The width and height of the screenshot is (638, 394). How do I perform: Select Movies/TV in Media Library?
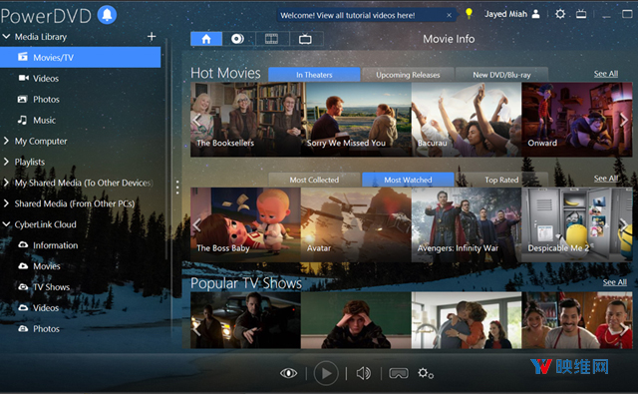[x=80, y=58]
